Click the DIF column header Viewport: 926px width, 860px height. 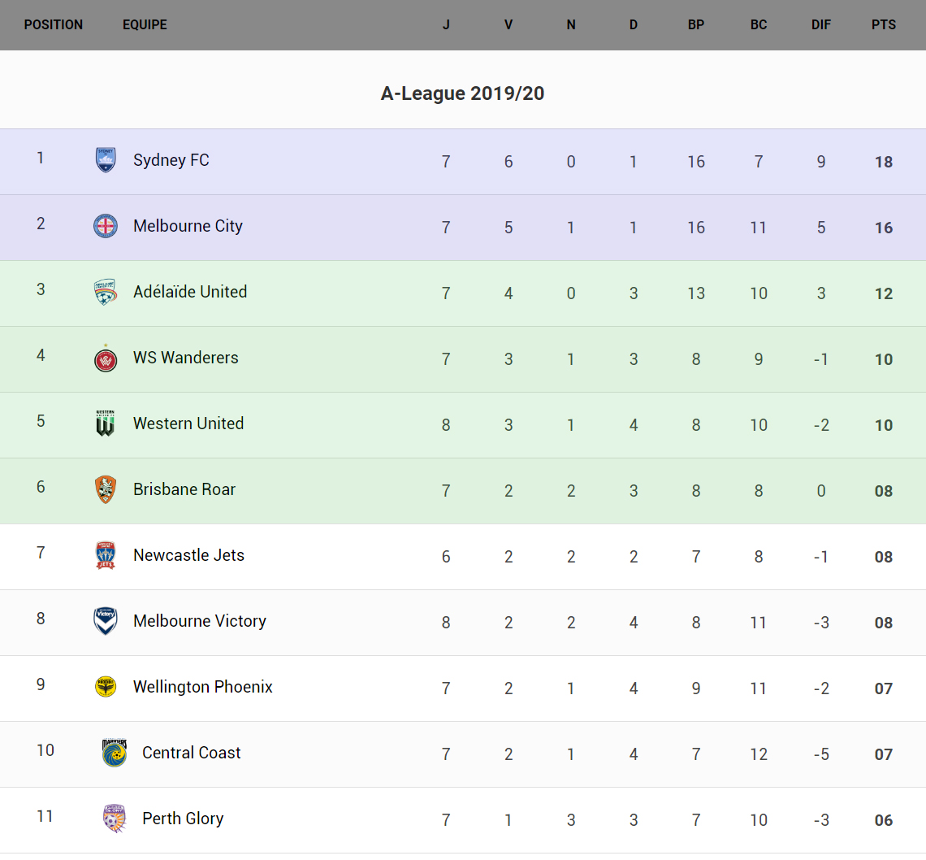[821, 24]
